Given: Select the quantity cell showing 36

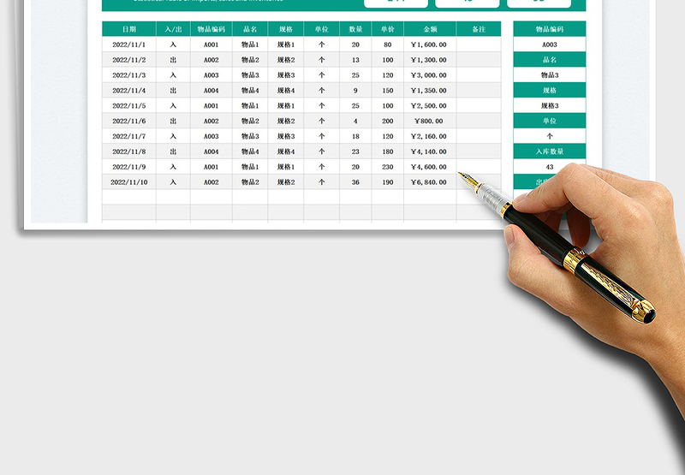Looking at the screenshot, I should coord(355,182).
